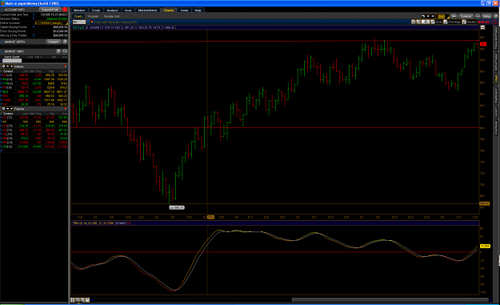Open the Drawings menu

[x=452, y=22]
